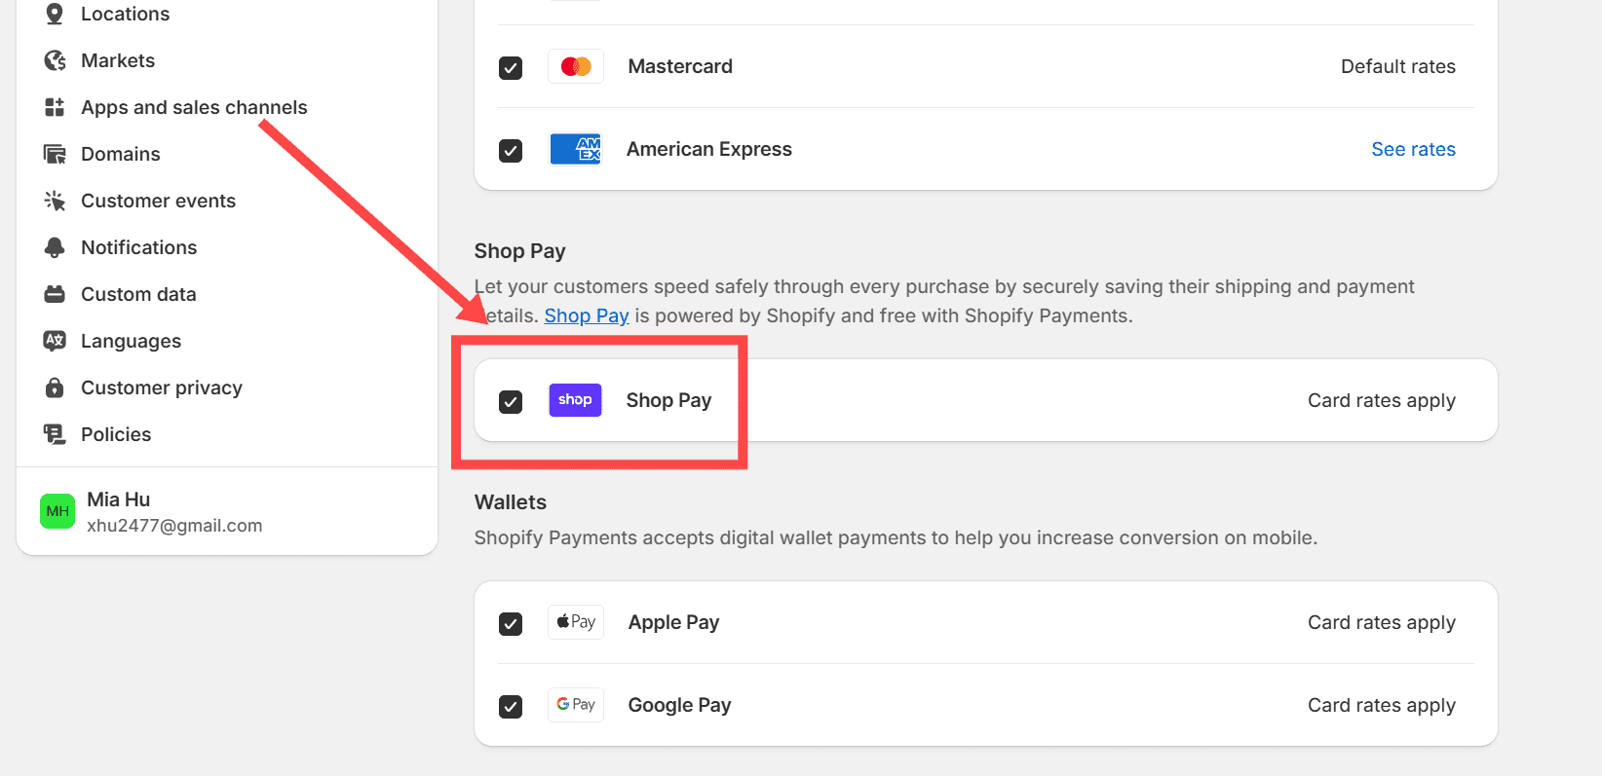Disable the Shop Pay checkbox
Viewport: 1602px width, 776px height.
click(x=511, y=401)
